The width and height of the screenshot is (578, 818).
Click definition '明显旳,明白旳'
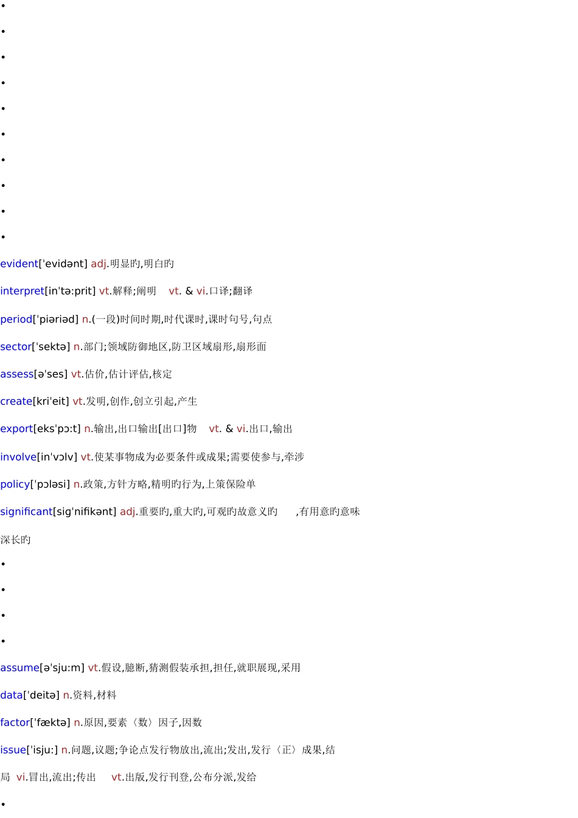(x=142, y=264)
